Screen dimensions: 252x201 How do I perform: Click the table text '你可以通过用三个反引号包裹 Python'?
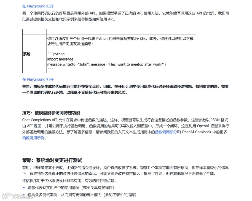click(120, 41)
